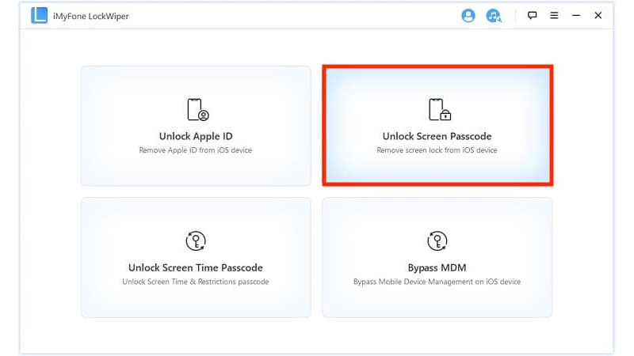Click the iMyFone LockWiper logo icon
The width and height of the screenshot is (634, 356).
(39, 16)
